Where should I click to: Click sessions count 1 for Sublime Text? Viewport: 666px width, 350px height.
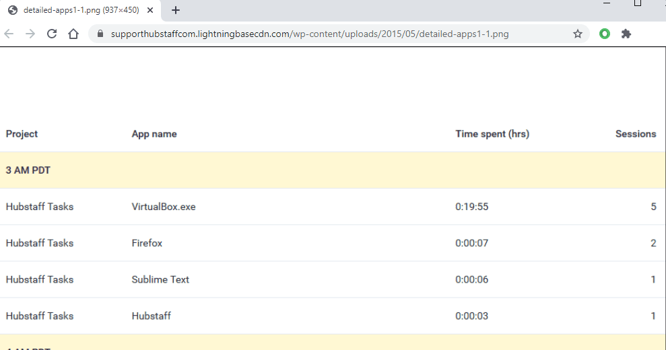(x=653, y=280)
